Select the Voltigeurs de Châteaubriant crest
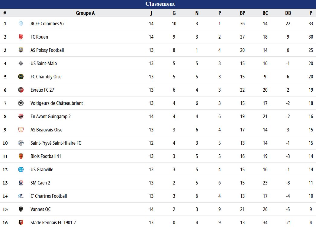316x227 pixels. click(x=21, y=103)
